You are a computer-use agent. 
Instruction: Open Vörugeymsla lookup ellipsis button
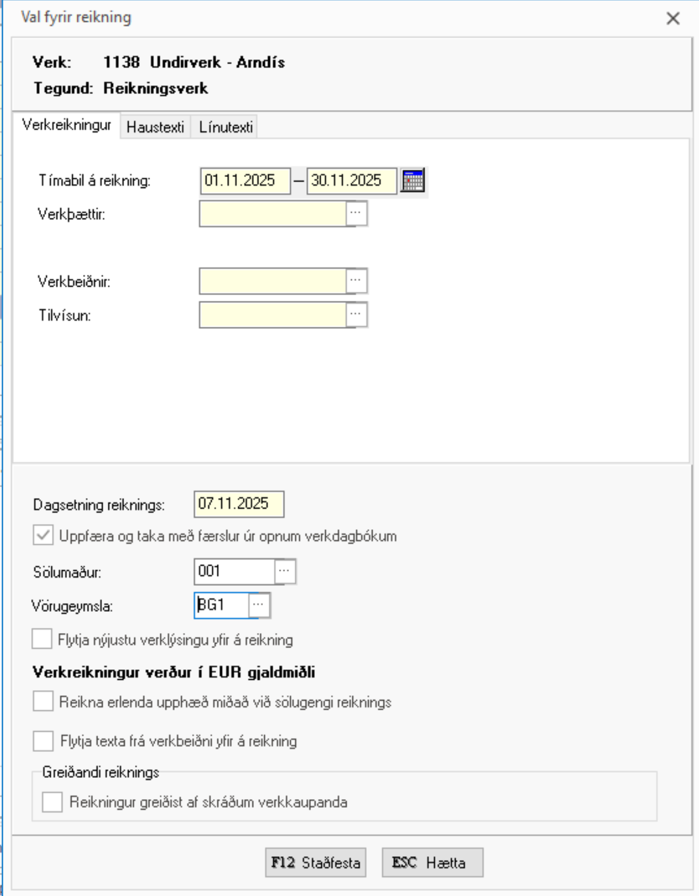[x=258, y=605]
